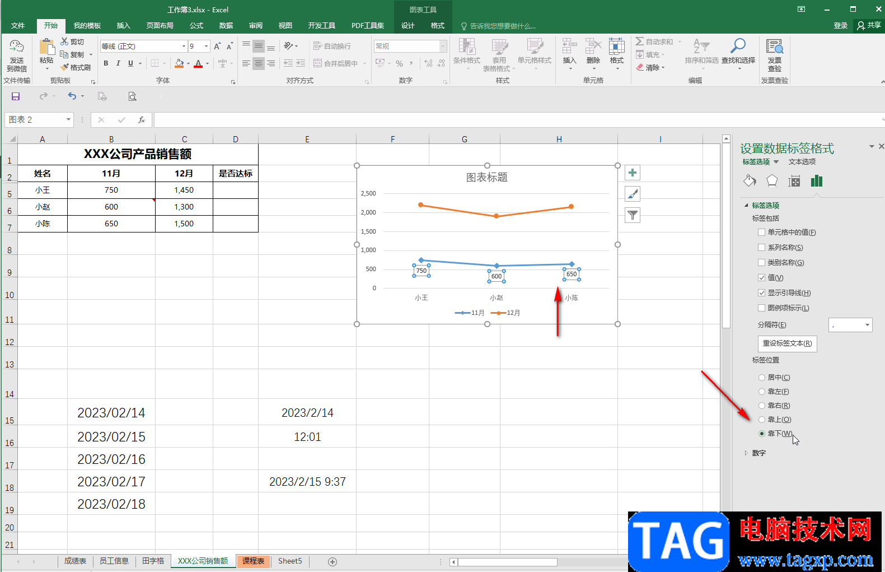Click the Format cells icon
885x572 pixels.
(x=617, y=46)
